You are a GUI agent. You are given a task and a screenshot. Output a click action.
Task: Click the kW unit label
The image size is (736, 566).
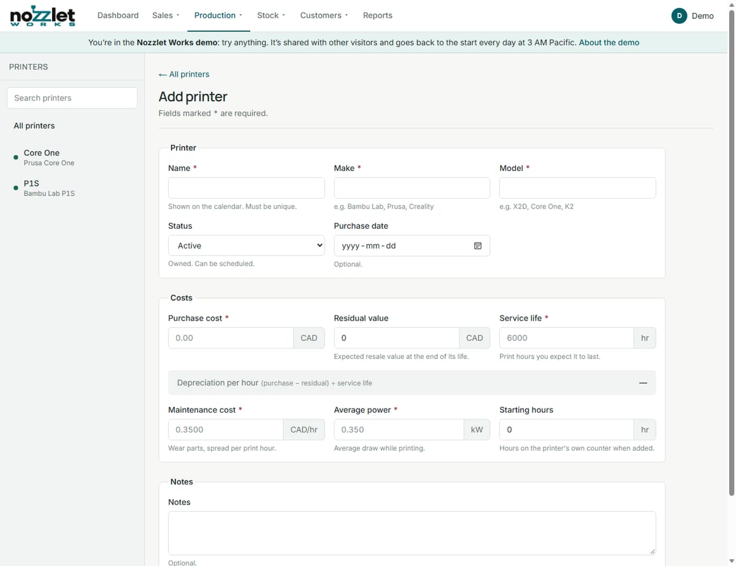tap(477, 430)
